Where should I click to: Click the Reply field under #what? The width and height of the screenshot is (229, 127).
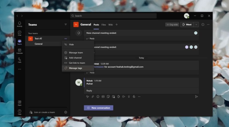pyautogui.click(x=141, y=90)
